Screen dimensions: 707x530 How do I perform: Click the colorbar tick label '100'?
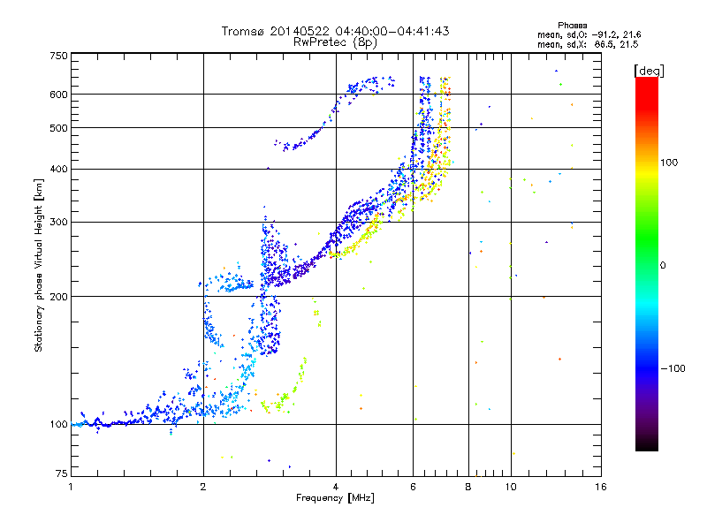pyautogui.click(x=669, y=163)
